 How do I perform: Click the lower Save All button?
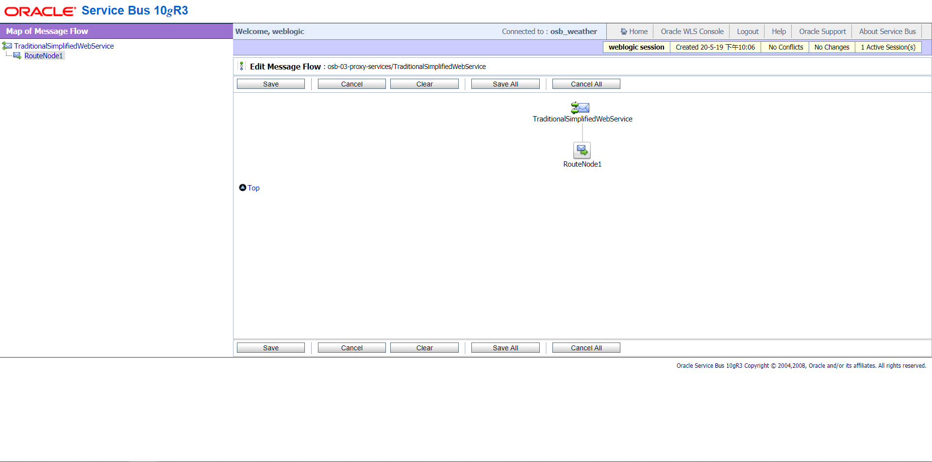505,348
